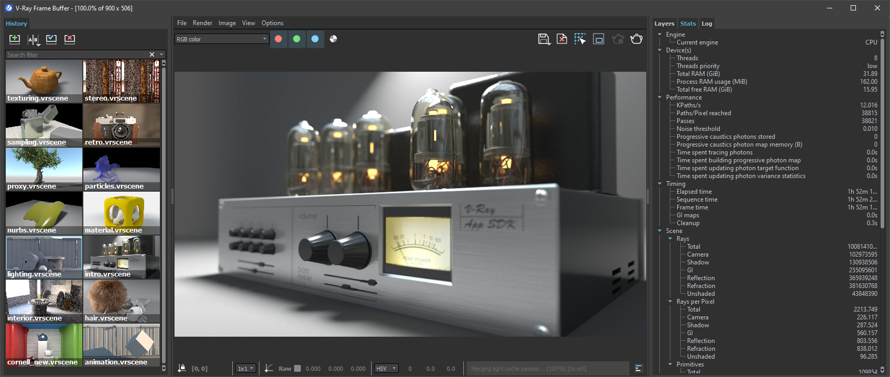Image resolution: width=890 pixels, height=377 pixels.
Task: Toggle the red channel button
Action: coord(278,39)
